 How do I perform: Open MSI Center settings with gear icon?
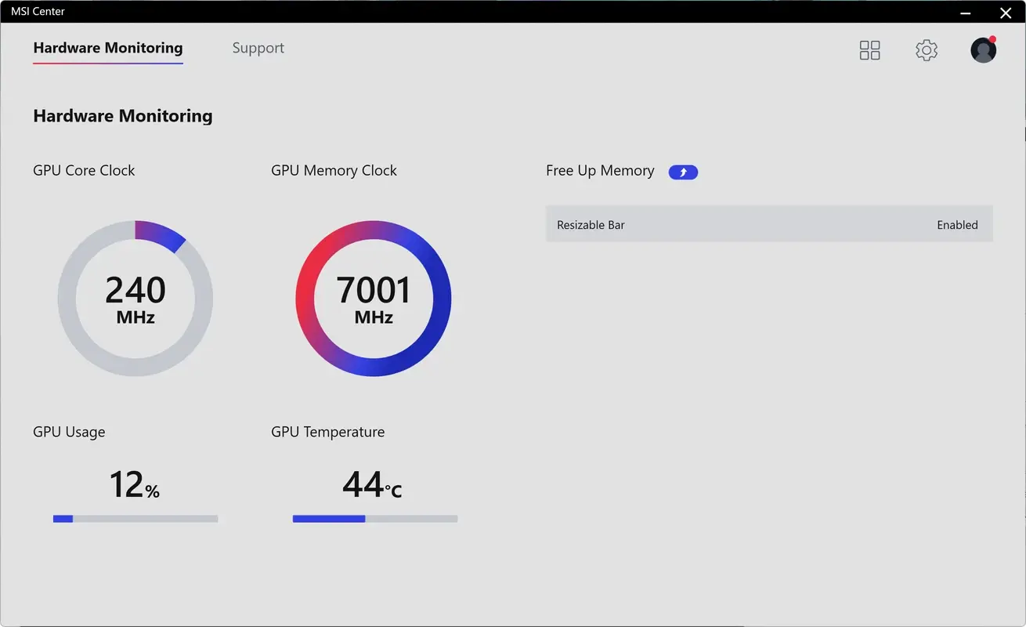coord(926,49)
